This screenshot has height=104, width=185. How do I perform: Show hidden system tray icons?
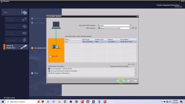pyautogui.click(x=162, y=102)
